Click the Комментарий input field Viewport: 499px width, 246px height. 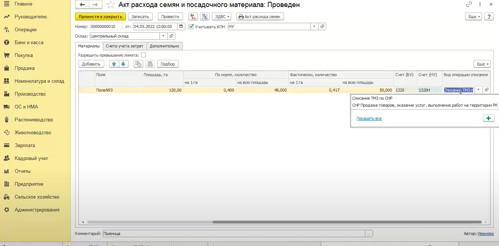coord(233,233)
